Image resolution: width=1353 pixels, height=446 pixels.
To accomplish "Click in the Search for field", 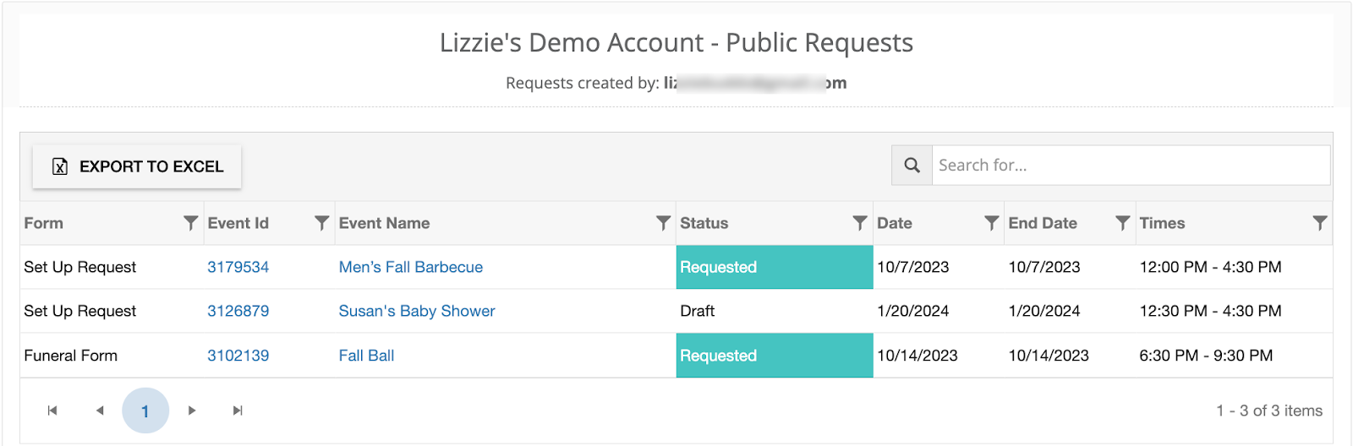I will (x=1130, y=166).
